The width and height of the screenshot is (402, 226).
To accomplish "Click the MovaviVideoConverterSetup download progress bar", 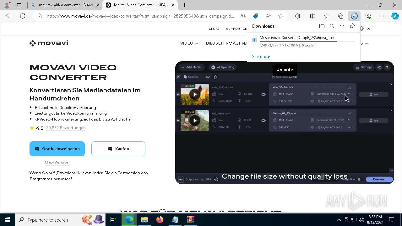I will [x=307, y=41].
